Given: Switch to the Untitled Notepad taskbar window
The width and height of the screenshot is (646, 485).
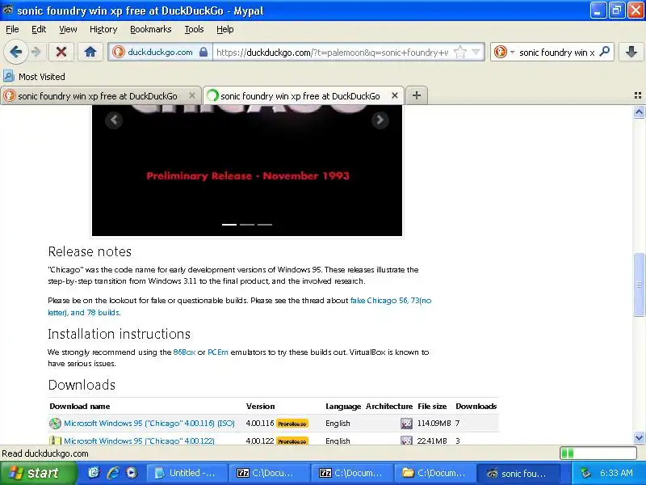Looking at the screenshot, I should tap(187, 473).
